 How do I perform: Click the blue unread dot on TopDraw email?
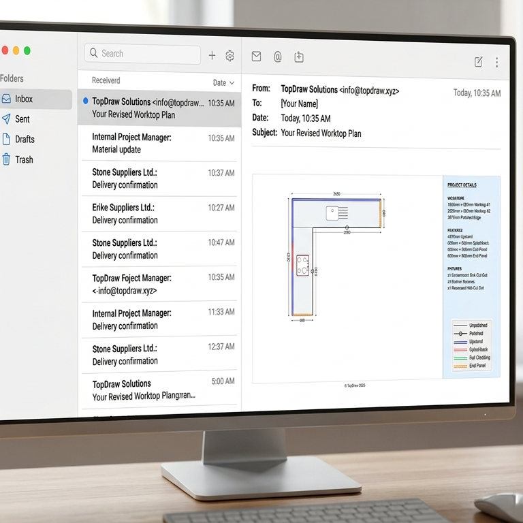tap(86, 101)
